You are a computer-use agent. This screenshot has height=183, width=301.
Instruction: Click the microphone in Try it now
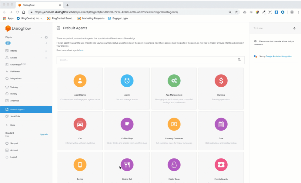[x=294, y=28]
